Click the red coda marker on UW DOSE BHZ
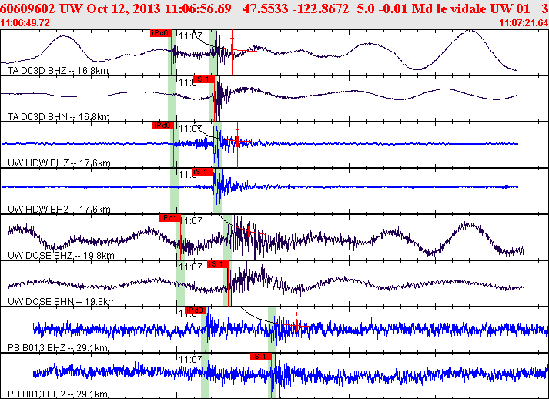Image resolution: width=549 pixels, height=399 pixels. pos(249,230)
